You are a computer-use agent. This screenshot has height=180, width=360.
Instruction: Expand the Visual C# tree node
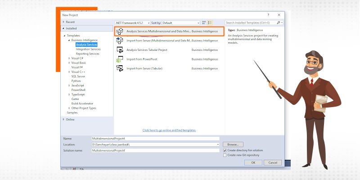pos(69,58)
